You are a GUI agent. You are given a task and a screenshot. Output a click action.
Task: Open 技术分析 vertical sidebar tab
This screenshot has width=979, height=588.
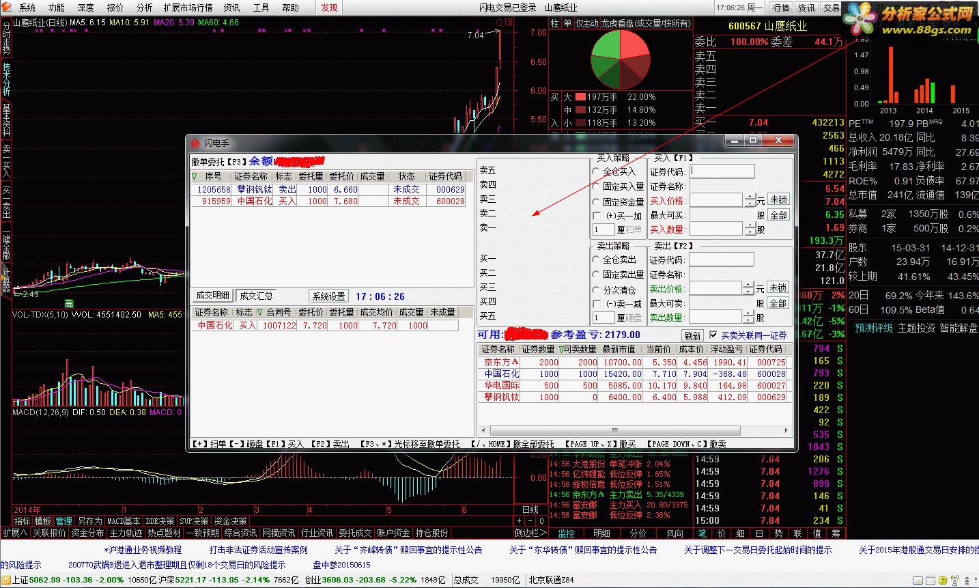click(x=6, y=81)
